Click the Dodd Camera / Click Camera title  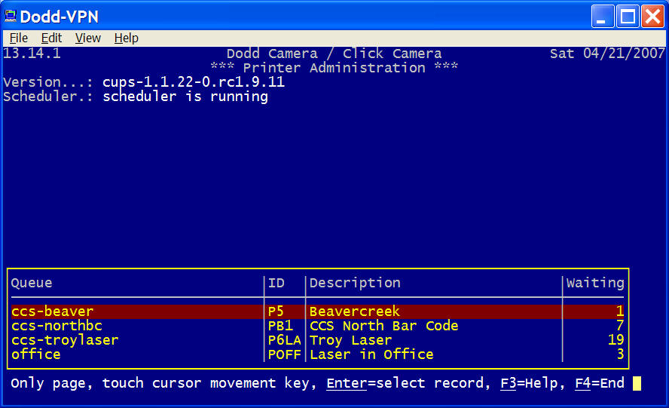click(334, 54)
